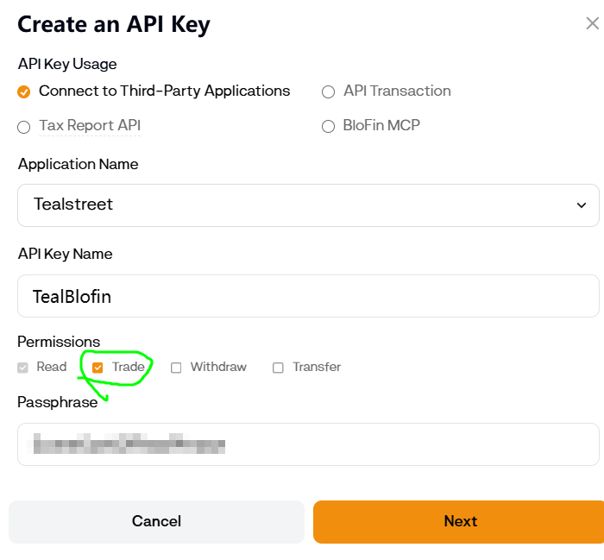The height and width of the screenshot is (560, 604).
Task: Click the Trade label next to its checkbox
Action: (128, 367)
